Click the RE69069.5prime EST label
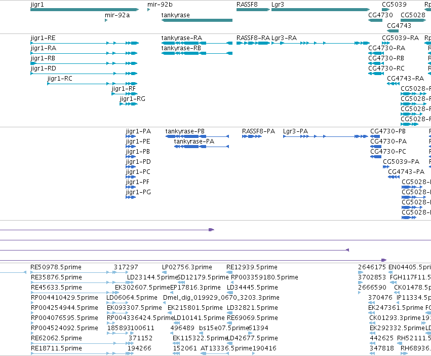431x356 pixels. (x=252, y=318)
